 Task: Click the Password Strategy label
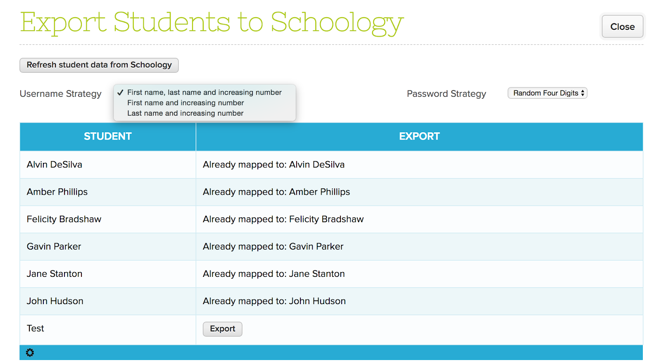[x=447, y=94]
